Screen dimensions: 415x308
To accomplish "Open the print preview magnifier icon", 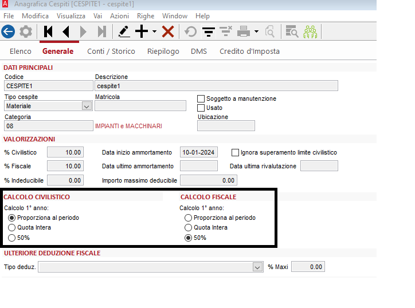I will tap(270, 31).
